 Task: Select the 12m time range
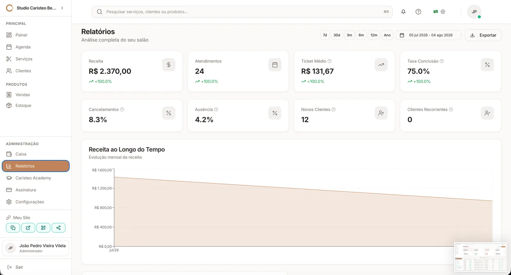click(374, 35)
